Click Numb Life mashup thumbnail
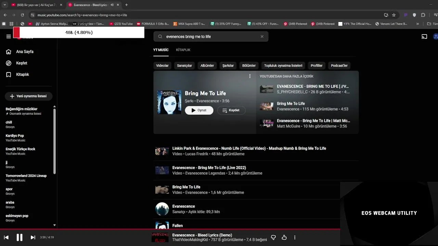The height and width of the screenshot is (246, 438). (x=162, y=151)
